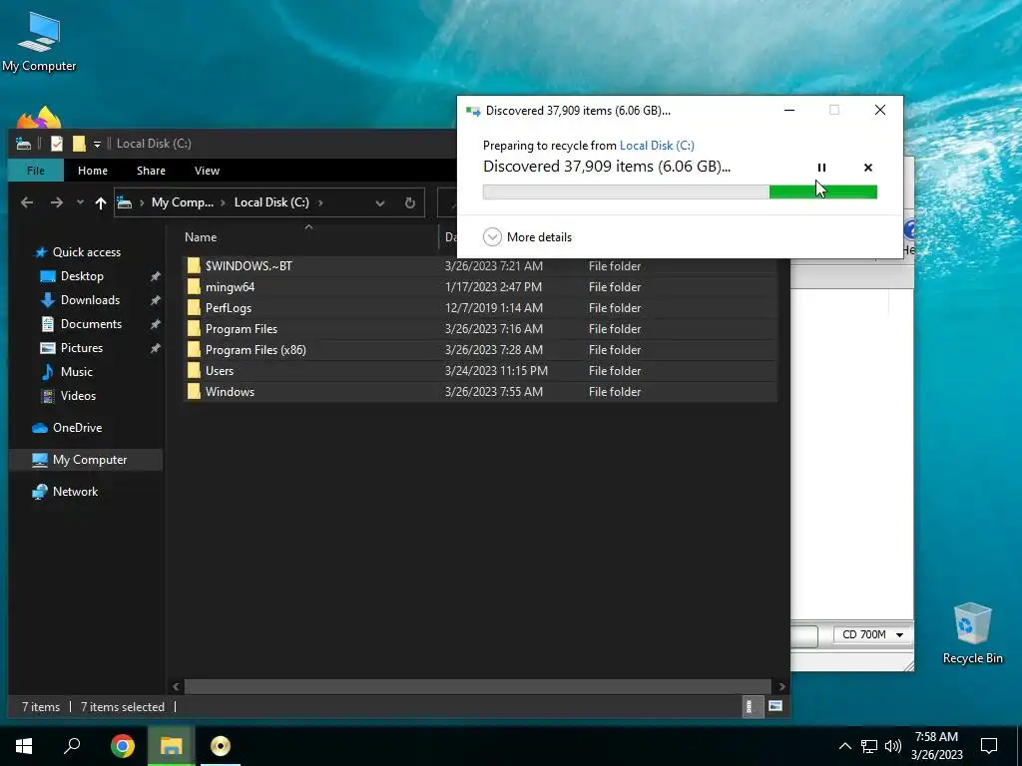Select the Program Files (x86) folder
Screen dimensions: 1022x766
tap(479, 350)
